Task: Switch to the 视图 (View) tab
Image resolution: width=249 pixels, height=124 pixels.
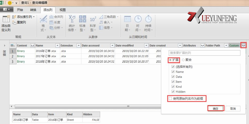Action: (x=63, y=10)
